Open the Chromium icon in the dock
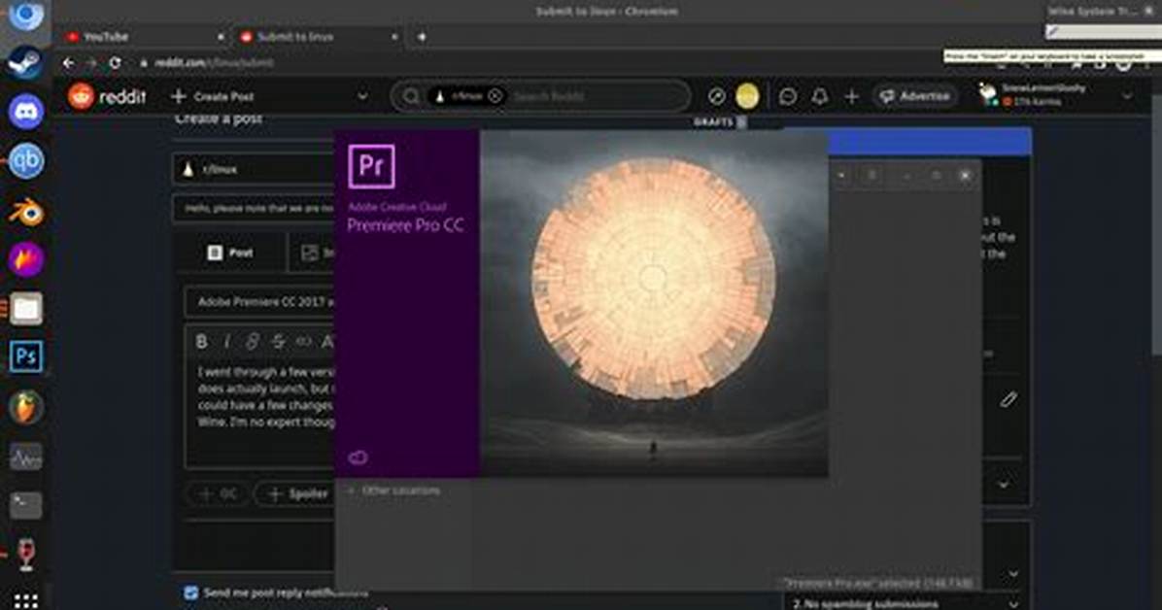1162x610 pixels. 25,17
